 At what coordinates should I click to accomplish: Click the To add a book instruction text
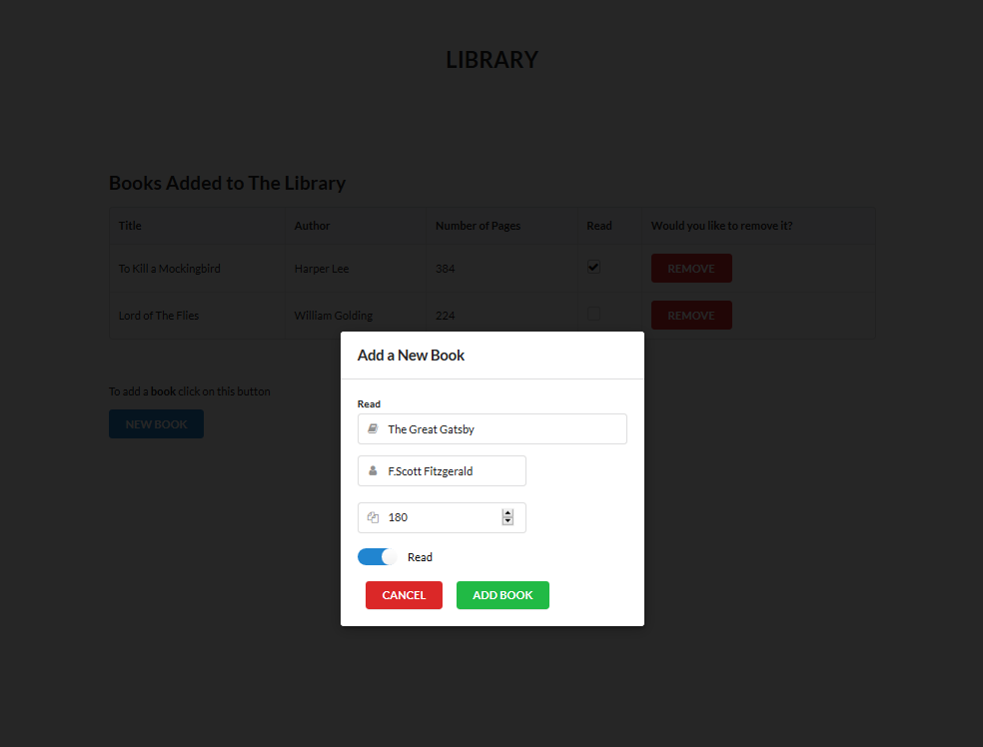click(190, 391)
